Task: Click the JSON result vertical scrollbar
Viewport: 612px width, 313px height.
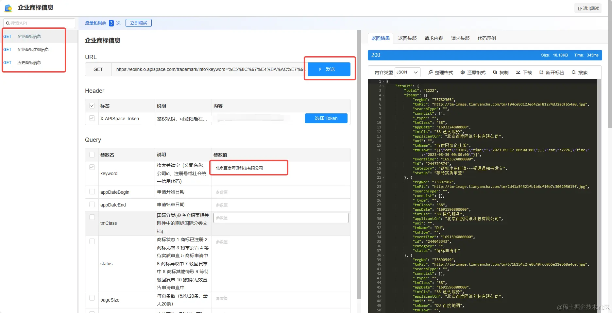Action: coord(599,196)
